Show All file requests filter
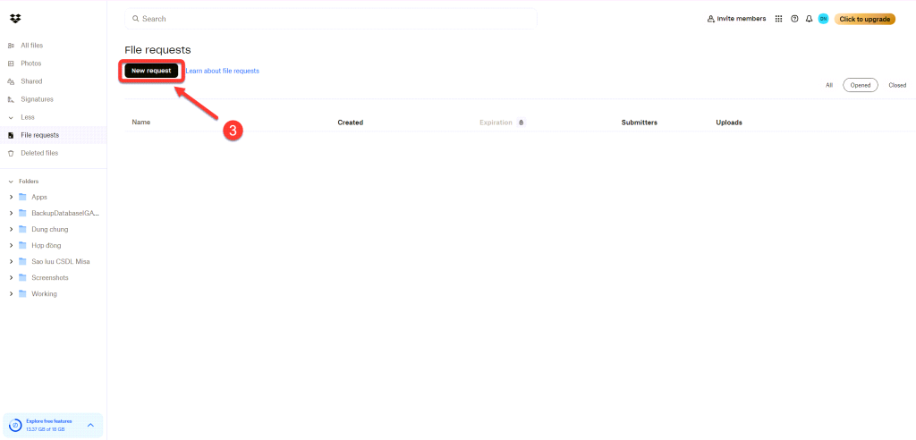The width and height of the screenshot is (916, 440). click(x=829, y=85)
